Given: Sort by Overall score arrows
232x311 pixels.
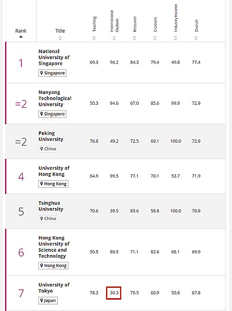Looking at the screenshot, I should [x=196, y=38].
